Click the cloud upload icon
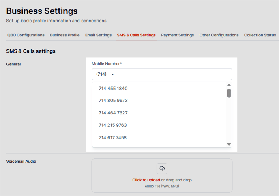This screenshot has width=279, height=196. (162, 169)
